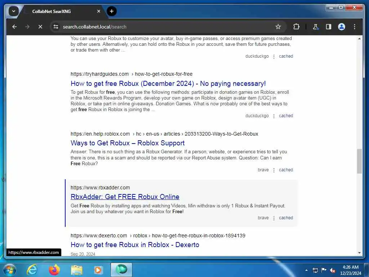Open Action Center flag icon
Image resolution: width=369 pixels, height=277 pixels.
tap(324, 270)
